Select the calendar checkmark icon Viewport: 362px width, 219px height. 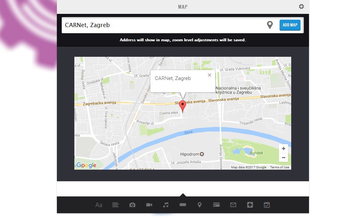[x=267, y=205]
